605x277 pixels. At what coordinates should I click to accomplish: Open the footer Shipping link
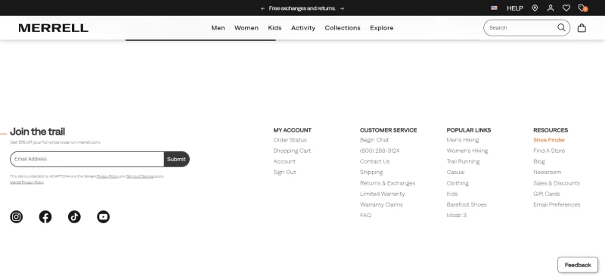371,173
